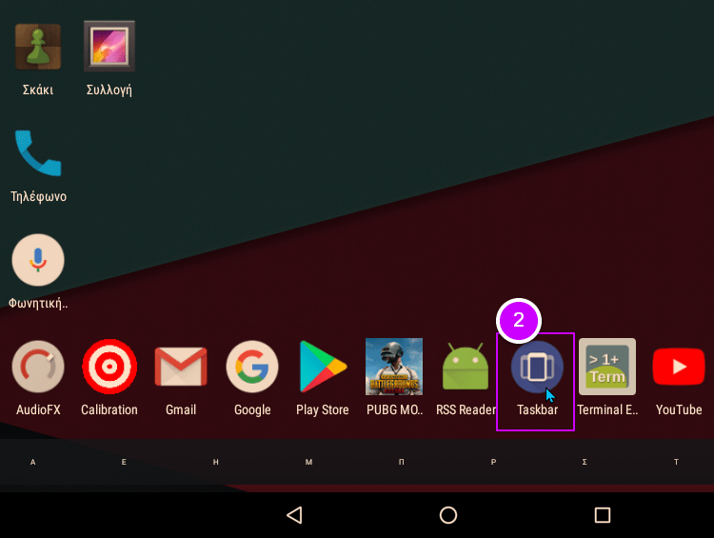Viewport: 714px width, 538px height.
Task: Open the Φωνητική voice search app
Action: [38, 260]
